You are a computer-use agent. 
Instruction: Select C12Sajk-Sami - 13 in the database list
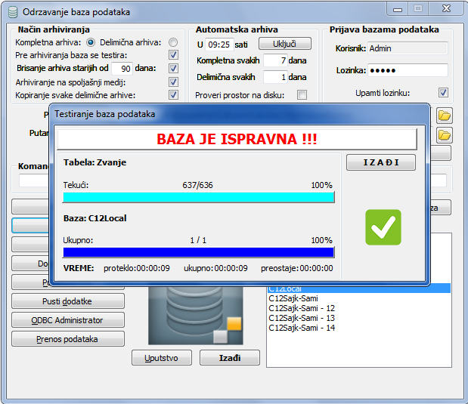click(302, 318)
